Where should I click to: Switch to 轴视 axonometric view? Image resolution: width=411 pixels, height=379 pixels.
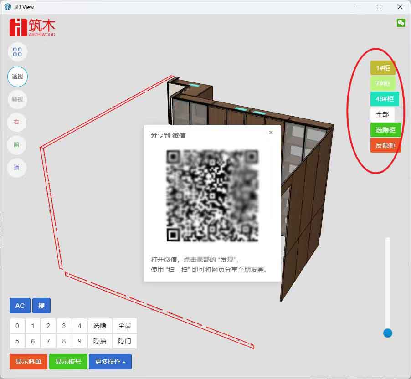coord(17,99)
